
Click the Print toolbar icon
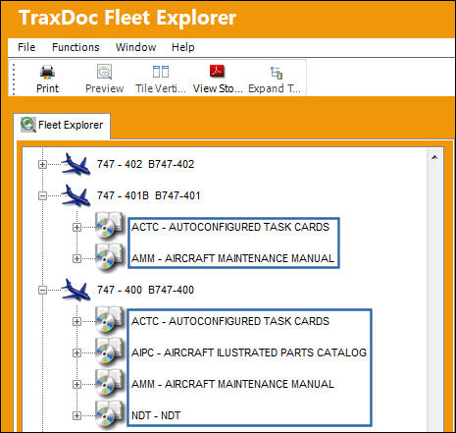(47, 72)
